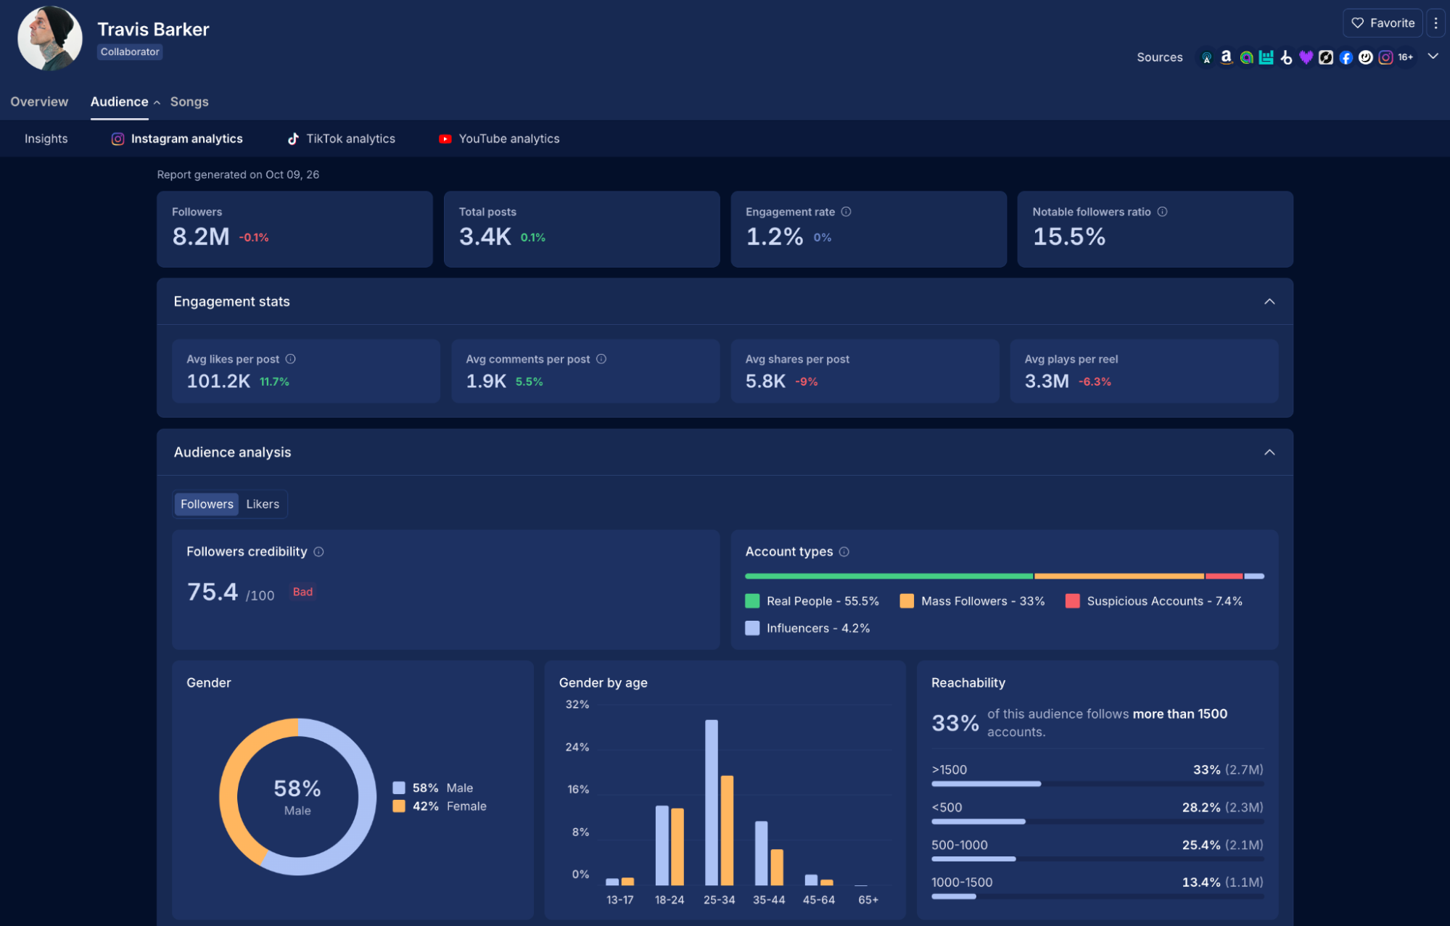Click the Discogs vinyl record source icon
The width and height of the screenshot is (1450, 926).
tap(1326, 57)
